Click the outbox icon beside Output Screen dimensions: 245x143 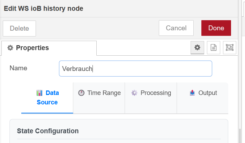point(192,93)
